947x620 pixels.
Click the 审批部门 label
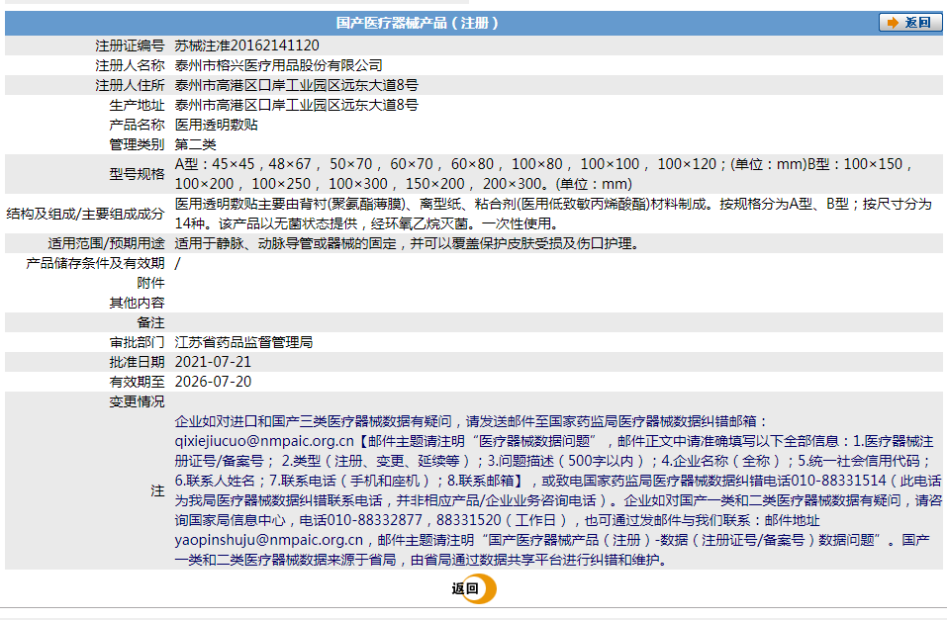(137, 342)
